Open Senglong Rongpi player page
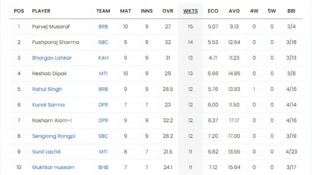This screenshot has height=175, width=312. [x=54, y=136]
